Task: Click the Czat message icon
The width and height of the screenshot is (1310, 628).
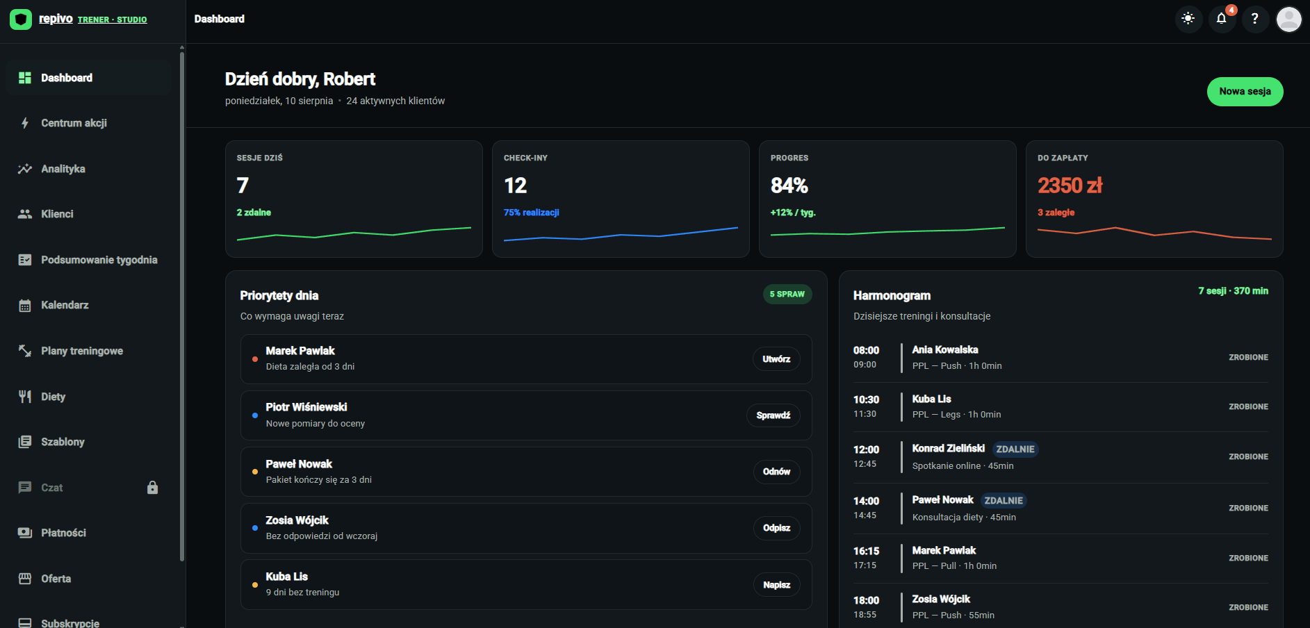Action: [x=25, y=488]
